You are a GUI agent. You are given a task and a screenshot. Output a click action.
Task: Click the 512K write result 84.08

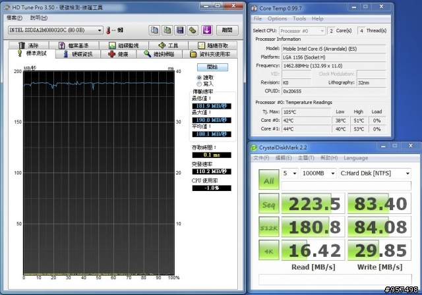click(380, 227)
